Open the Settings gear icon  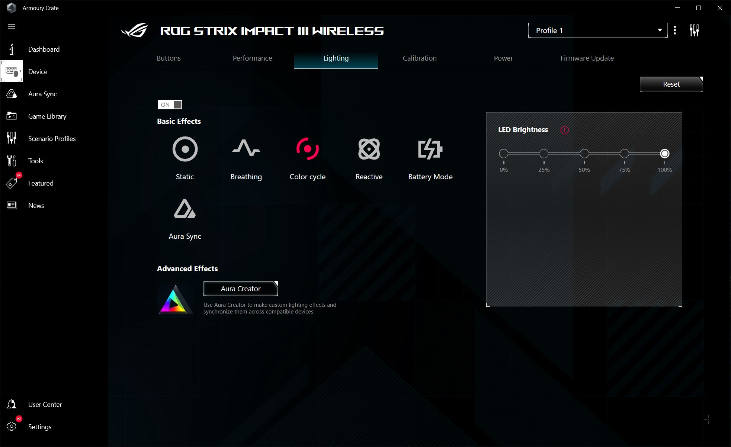[x=12, y=426]
